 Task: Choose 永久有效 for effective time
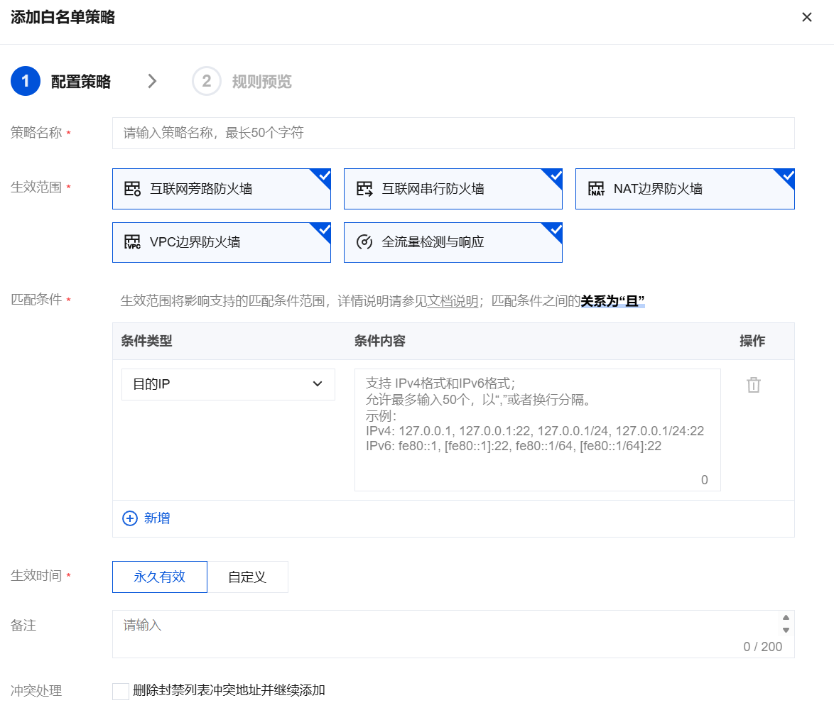click(160, 577)
